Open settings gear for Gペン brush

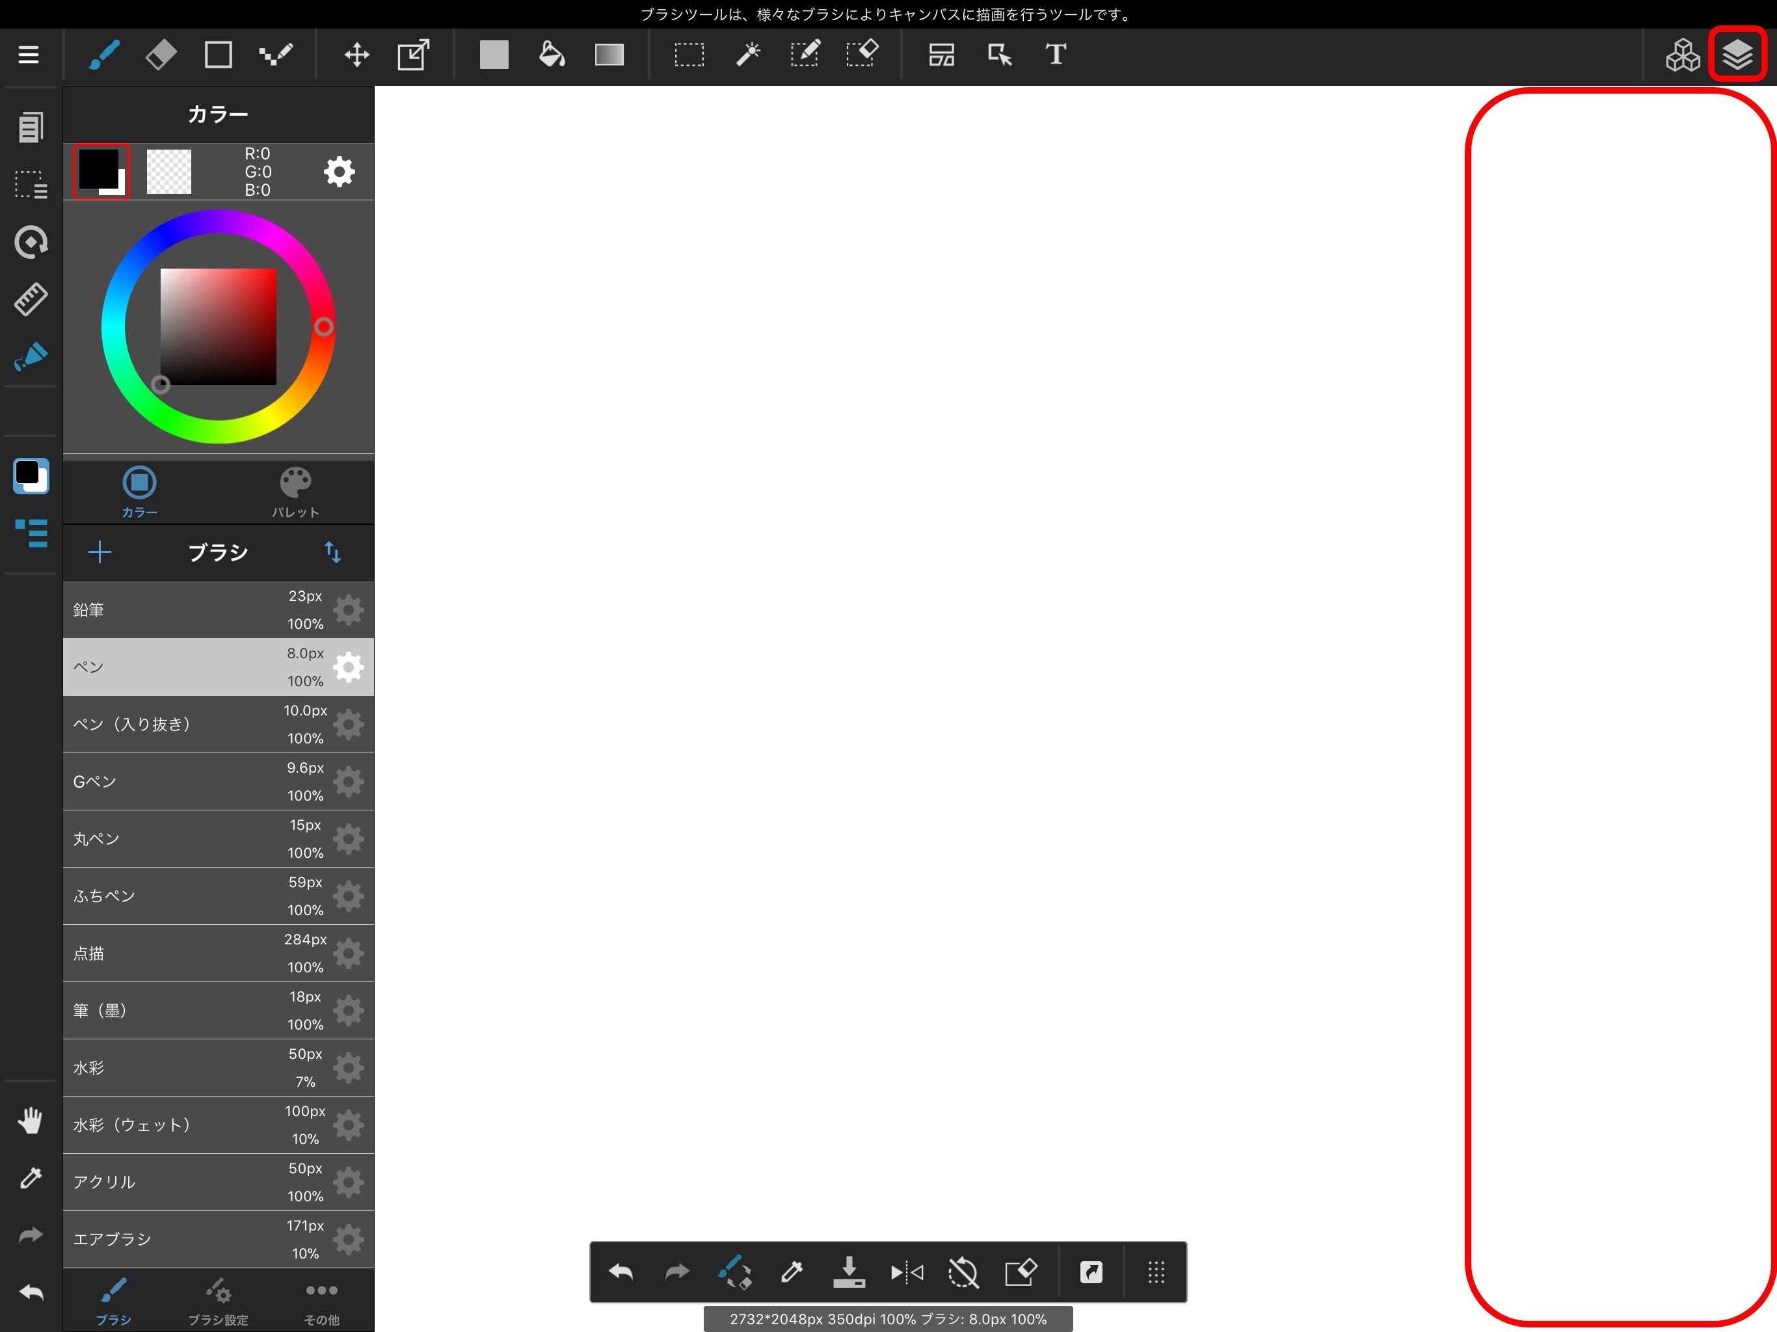(349, 781)
